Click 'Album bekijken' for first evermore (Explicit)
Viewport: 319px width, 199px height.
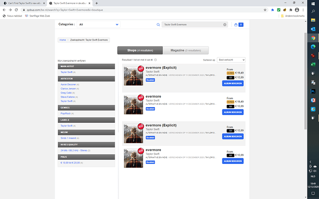click(x=233, y=84)
